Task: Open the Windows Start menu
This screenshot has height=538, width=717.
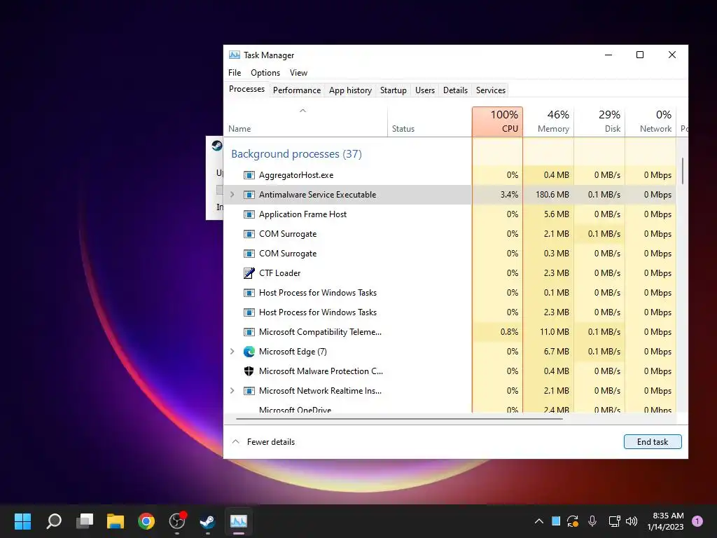Action: [22, 521]
